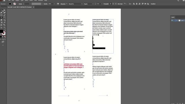
Task: Click stroke swatch in control bar
Action: click(x=15, y=4)
